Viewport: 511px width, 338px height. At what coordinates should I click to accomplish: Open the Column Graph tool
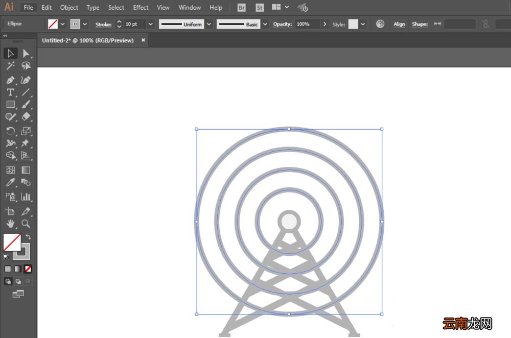[x=26, y=197]
